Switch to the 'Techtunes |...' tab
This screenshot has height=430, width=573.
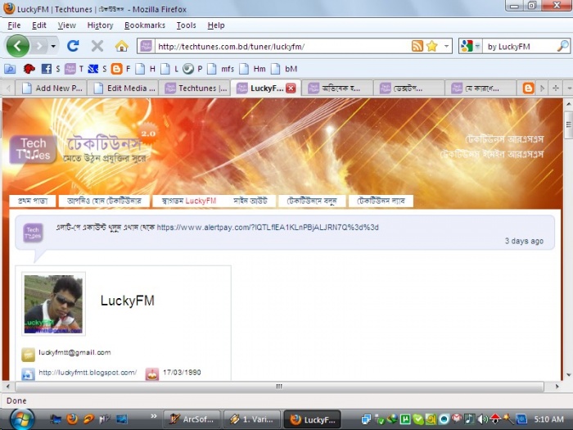pyautogui.click(x=196, y=88)
